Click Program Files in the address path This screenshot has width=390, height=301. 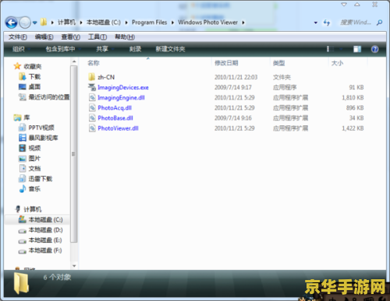click(x=149, y=23)
